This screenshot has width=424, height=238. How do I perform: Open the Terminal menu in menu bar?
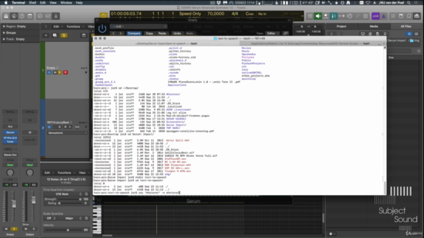point(19,3)
